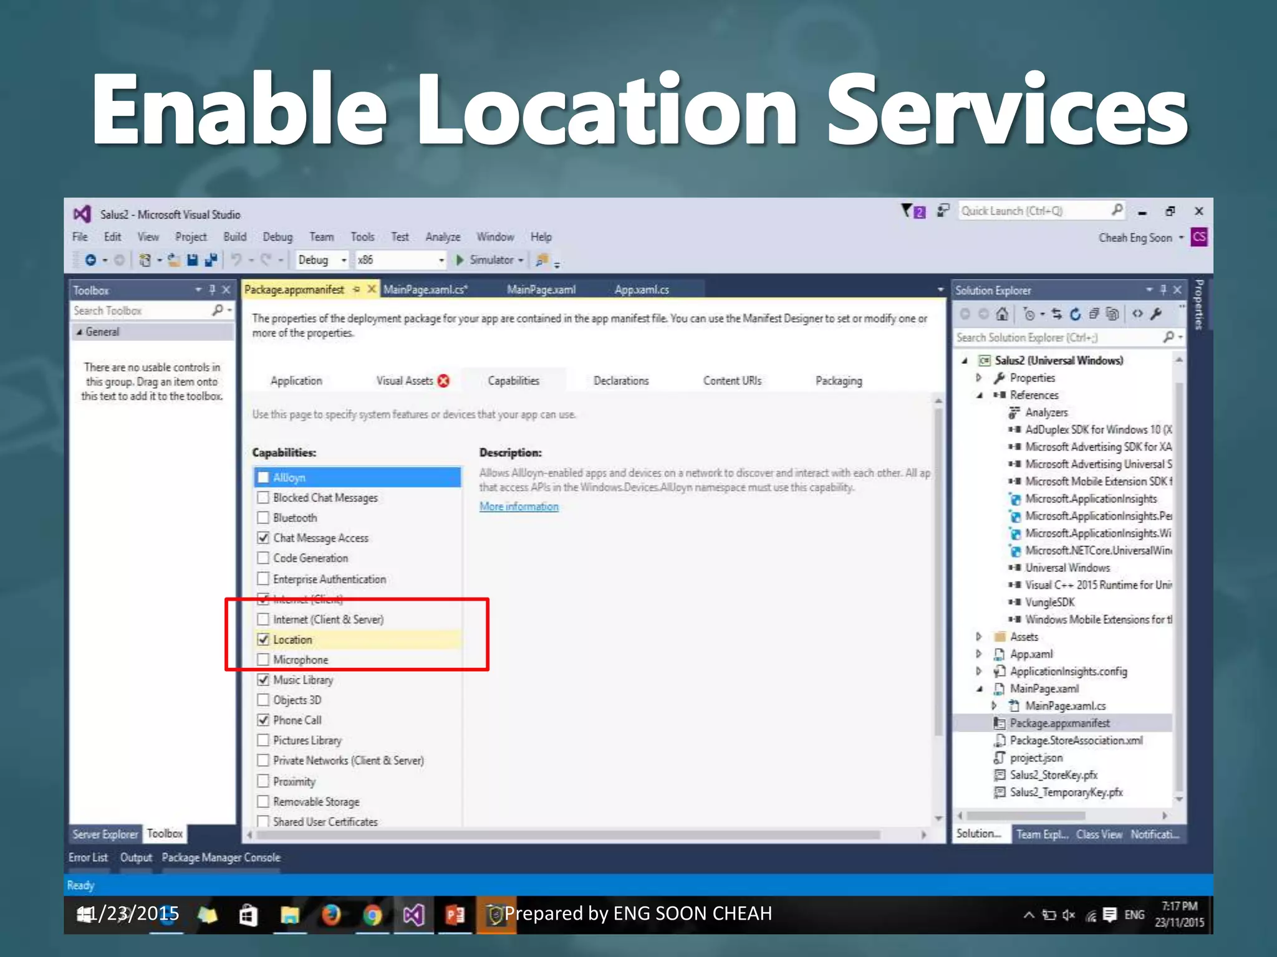Open the Package Manager Console tab
The height and width of the screenshot is (957, 1277).
(x=221, y=858)
